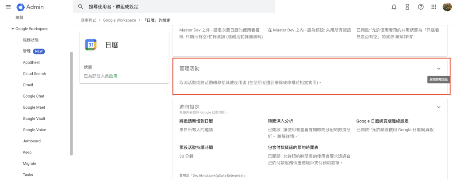Screen dimensions: 453x179
Task: Click 將邀請新增到日曆 setting
Action: (x=196, y=121)
